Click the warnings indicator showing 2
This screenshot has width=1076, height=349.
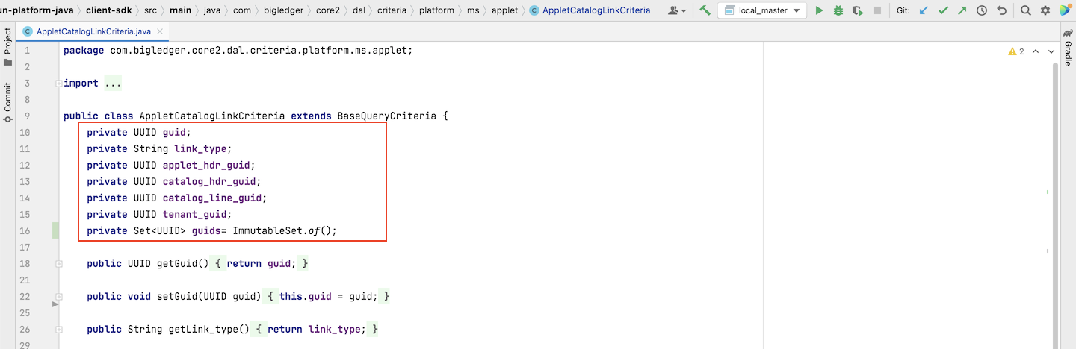point(1016,51)
